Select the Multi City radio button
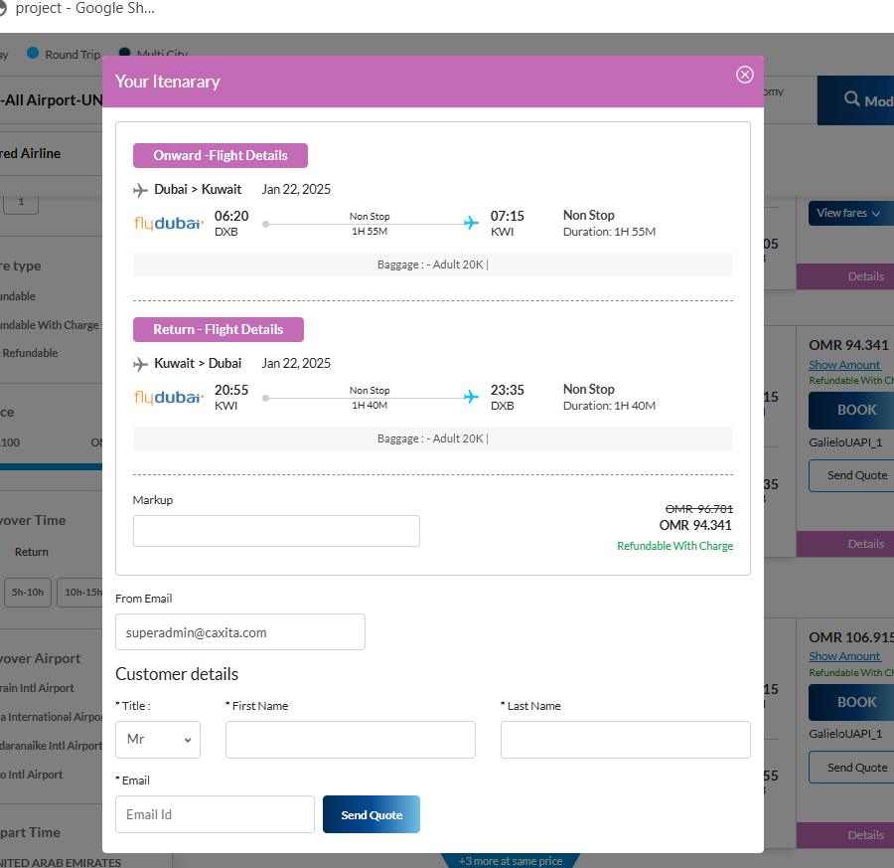The image size is (894, 868). pyautogui.click(x=125, y=54)
